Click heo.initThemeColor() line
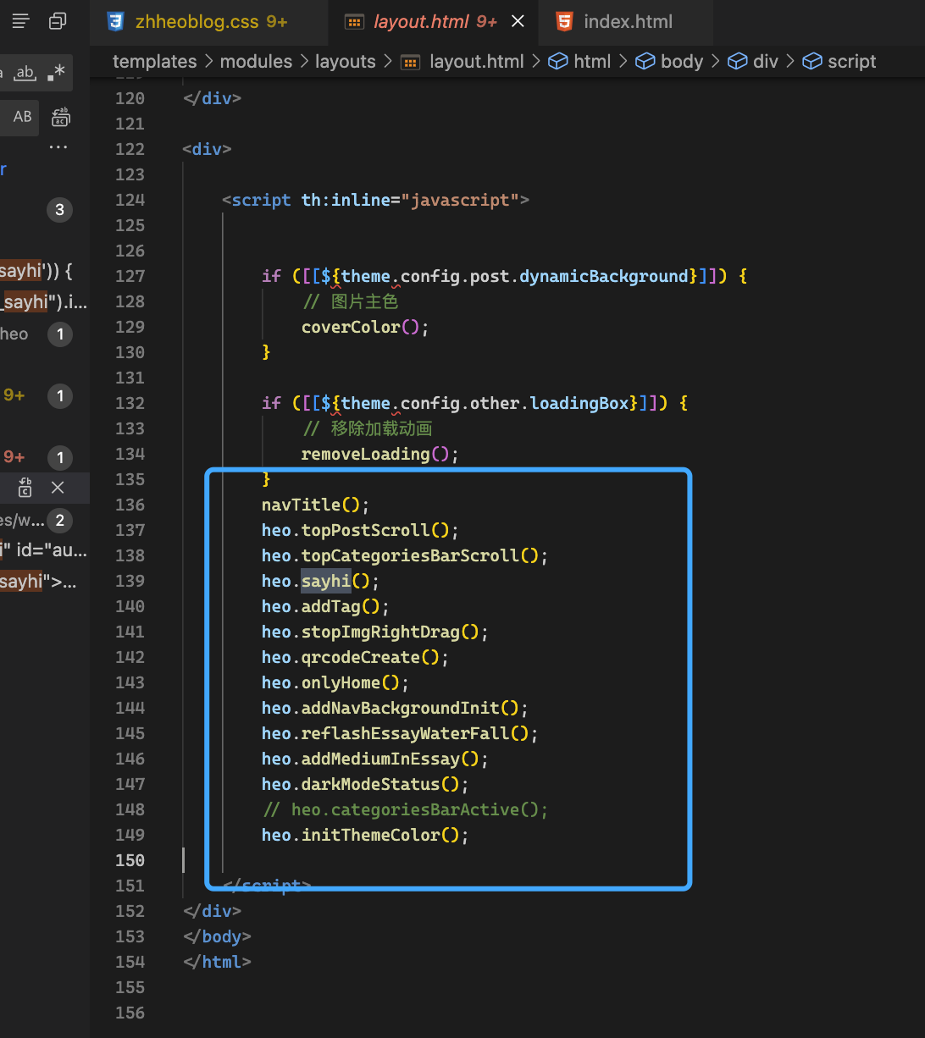Image resolution: width=925 pixels, height=1038 pixels. (x=365, y=835)
